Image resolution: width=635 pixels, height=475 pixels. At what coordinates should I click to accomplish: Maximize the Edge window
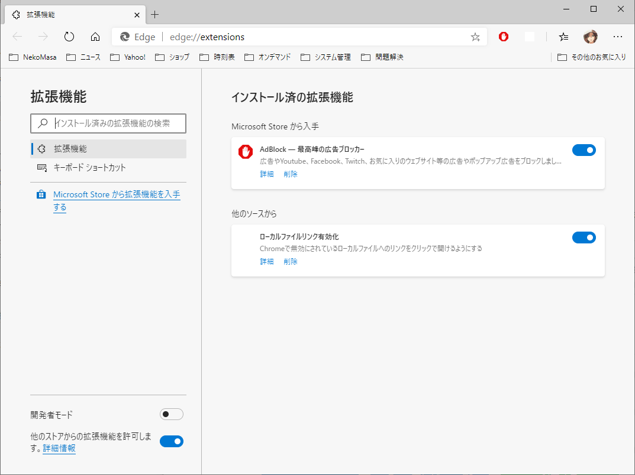594,9
